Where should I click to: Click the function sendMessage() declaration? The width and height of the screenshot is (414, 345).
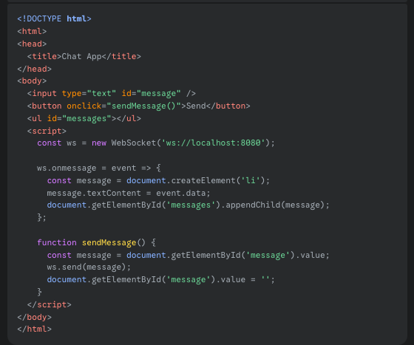96,242
